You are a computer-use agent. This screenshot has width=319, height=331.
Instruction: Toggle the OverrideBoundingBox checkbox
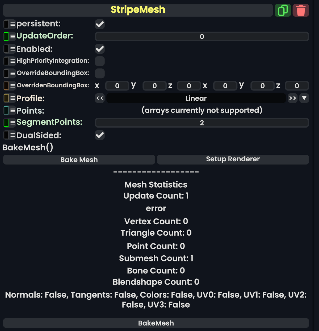point(100,74)
